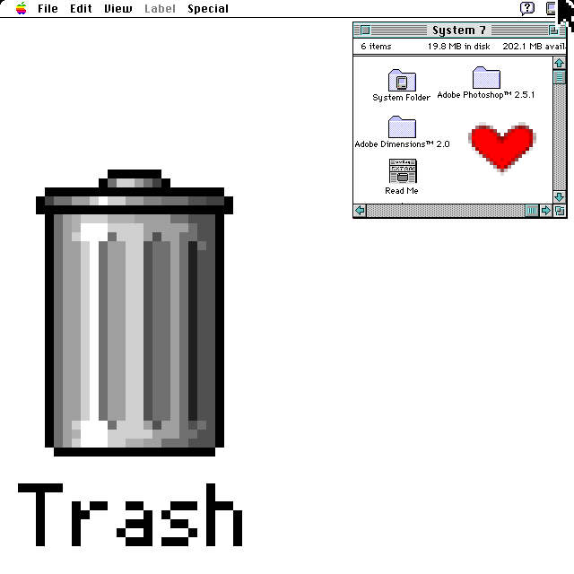This screenshot has width=574, height=574.
Task: Click the zoom box of System 7 window
Action: (552, 30)
